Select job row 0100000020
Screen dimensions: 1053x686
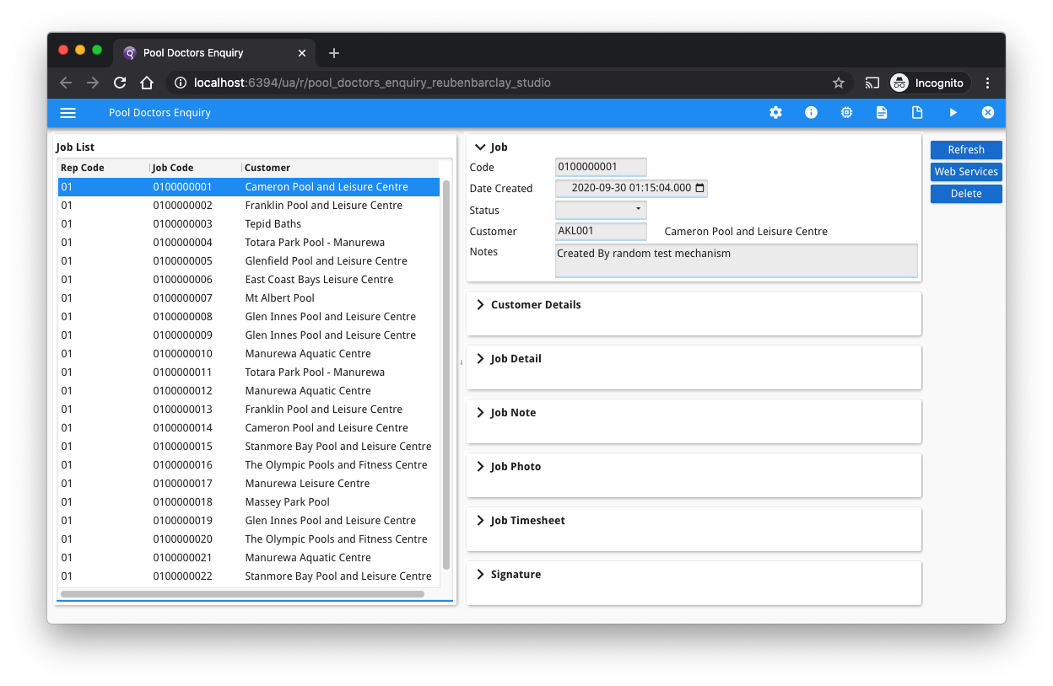coord(249,539)
